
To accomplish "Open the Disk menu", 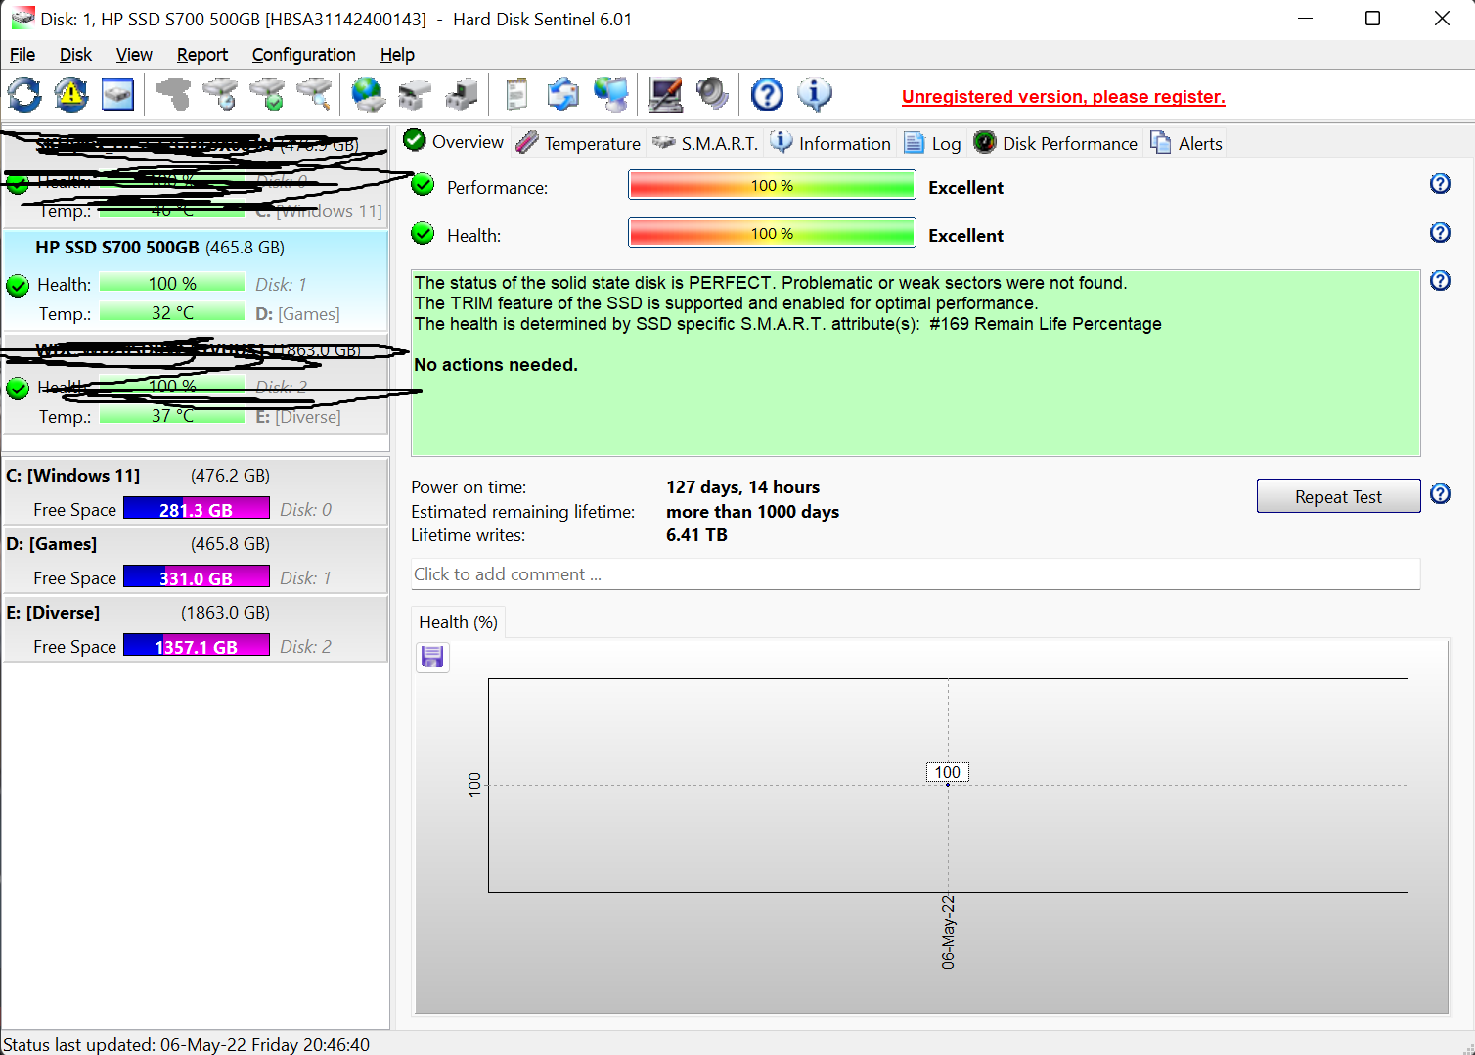I will point(75,55).
